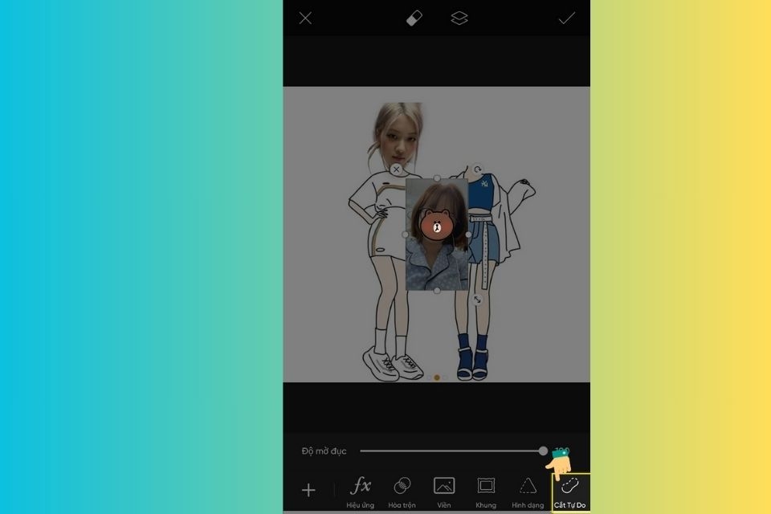Select the Khung frame tool
771x514 pixels.
pos(486,492)
